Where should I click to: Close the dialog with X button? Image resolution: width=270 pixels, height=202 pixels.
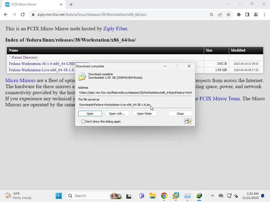coord(189,66)
